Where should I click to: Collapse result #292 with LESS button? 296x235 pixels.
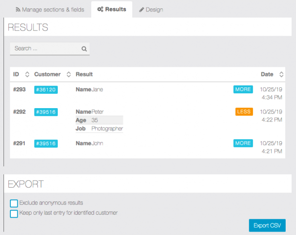point(244,112)
